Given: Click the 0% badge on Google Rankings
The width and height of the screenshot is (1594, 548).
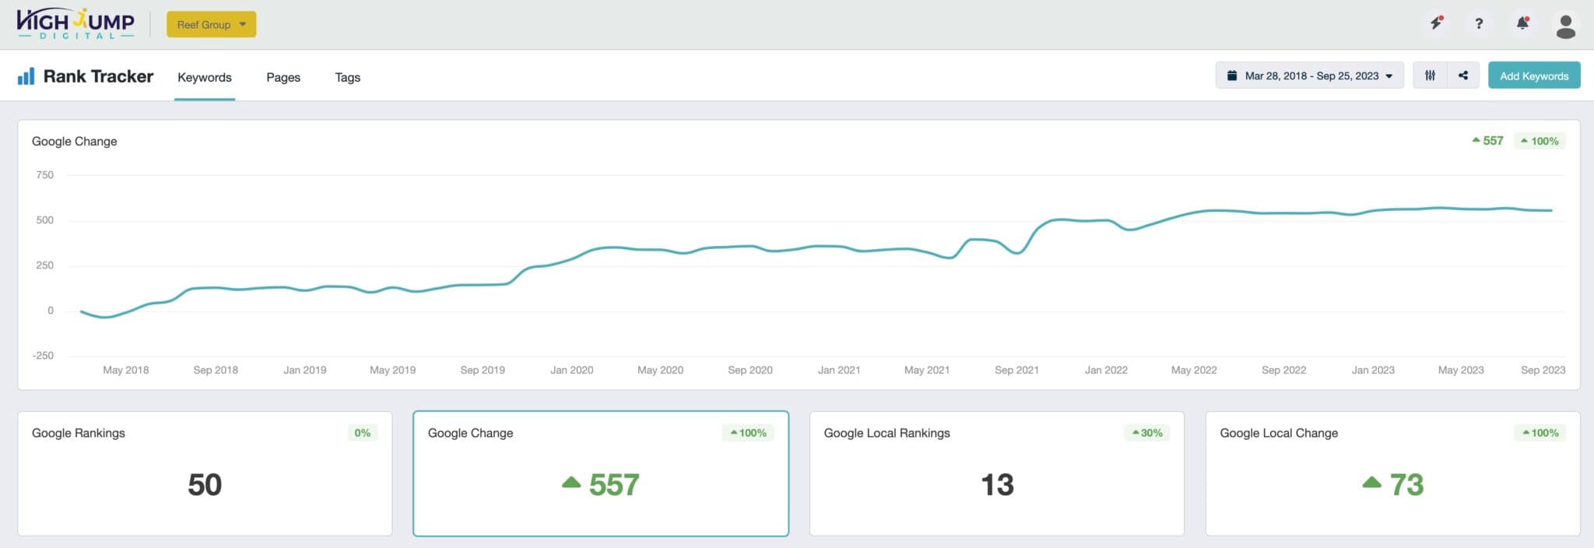Looking at the screenshot, I should [x=363, y=433].
